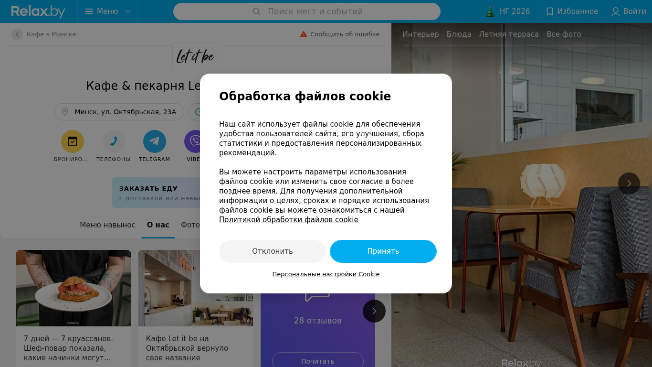Click the НГ 2026 Christmas tree icon

click(490, 11)
